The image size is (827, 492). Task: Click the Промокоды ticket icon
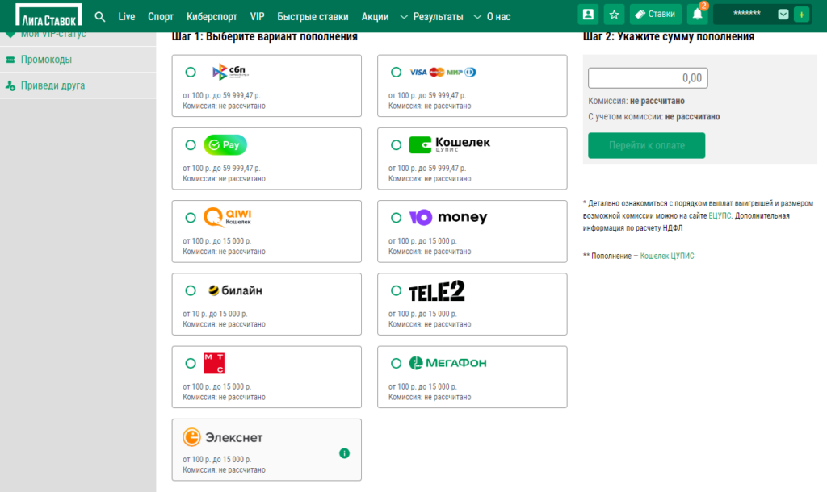click(x=10, y=60)
